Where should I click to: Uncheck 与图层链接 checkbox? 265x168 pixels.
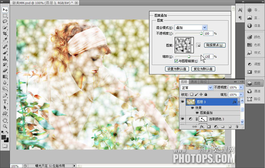tap(176, 61)
